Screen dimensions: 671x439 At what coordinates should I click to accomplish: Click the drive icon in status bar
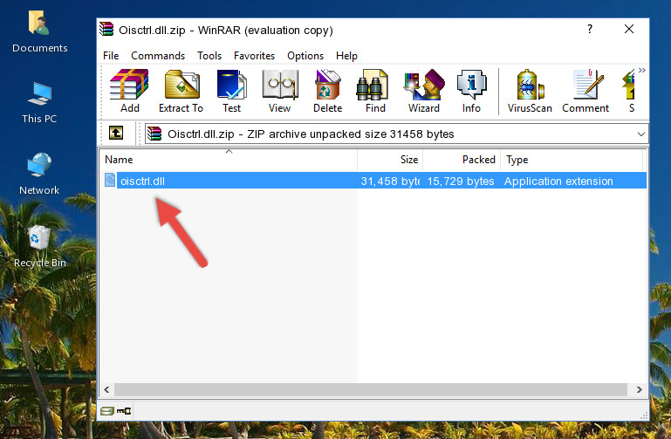pyautogui.click(x=107, y=411)
